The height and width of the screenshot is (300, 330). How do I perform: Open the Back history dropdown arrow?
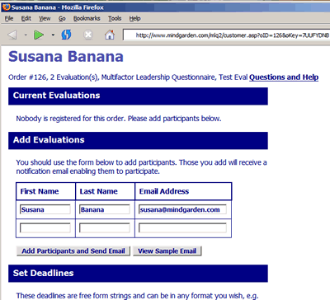[x=26, y=35]
